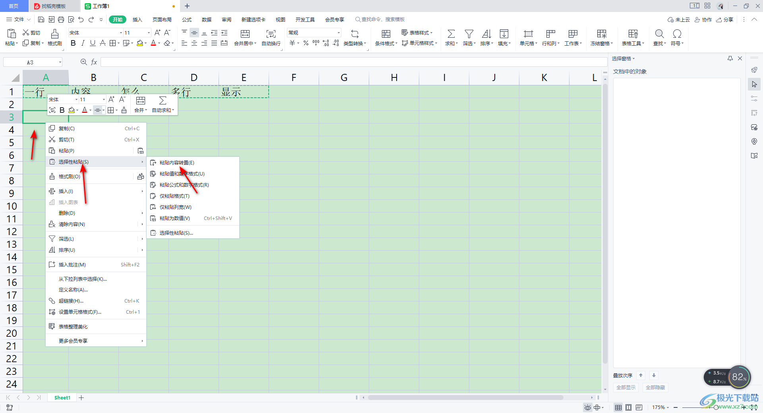Click Bold in the floating mini toolbar
Screen dimensions: 763x413
tap(62, 110)
